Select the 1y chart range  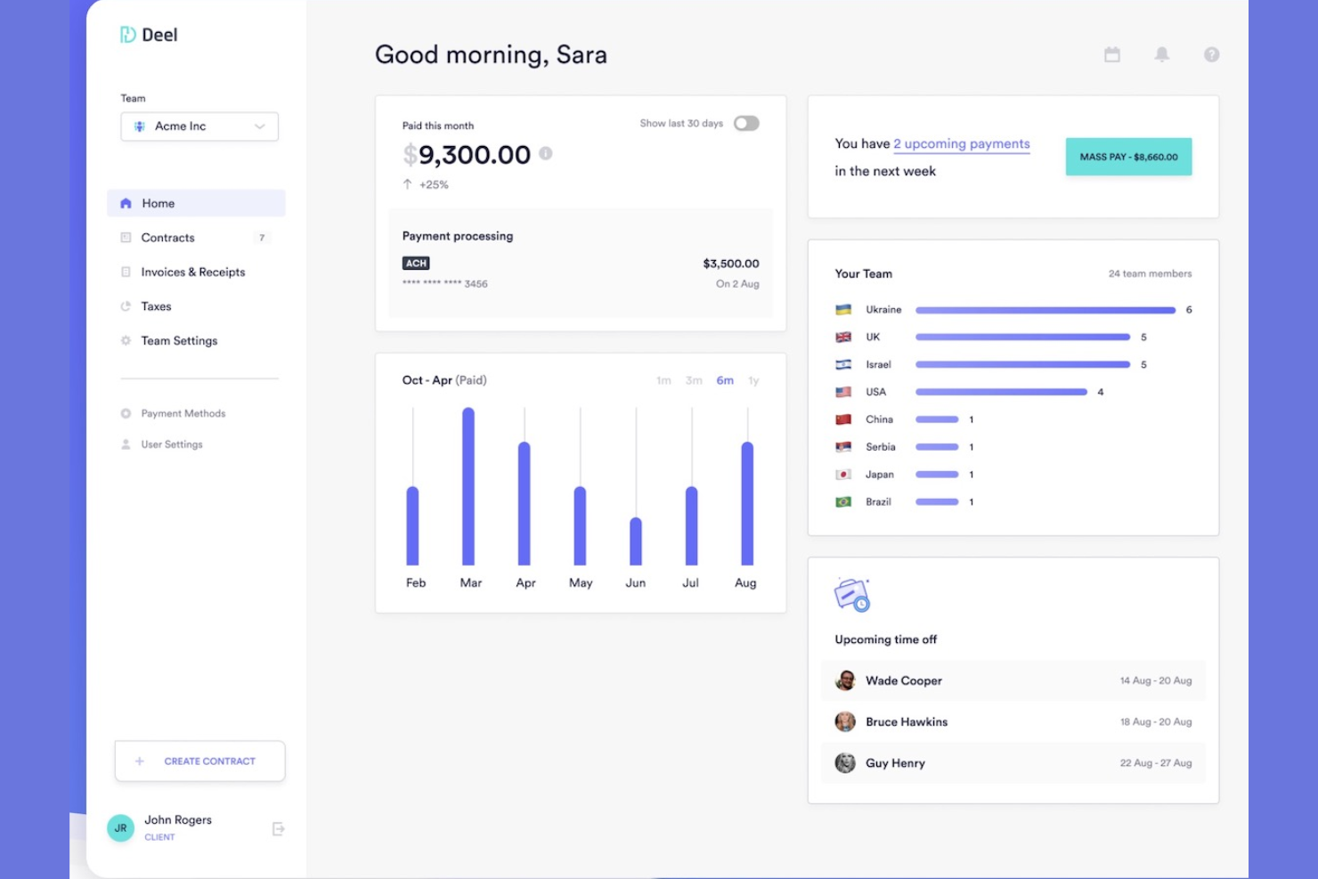coord(753,380)
